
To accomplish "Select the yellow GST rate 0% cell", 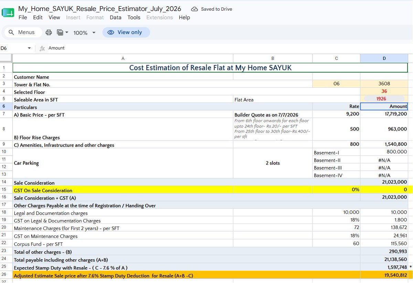I will click(336, 190).
